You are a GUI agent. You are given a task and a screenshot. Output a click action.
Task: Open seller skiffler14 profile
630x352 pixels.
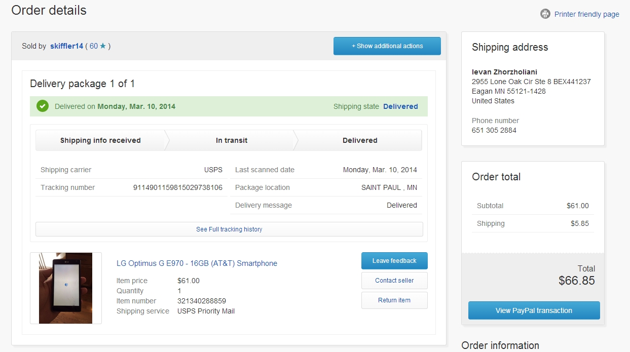(66, 46)
